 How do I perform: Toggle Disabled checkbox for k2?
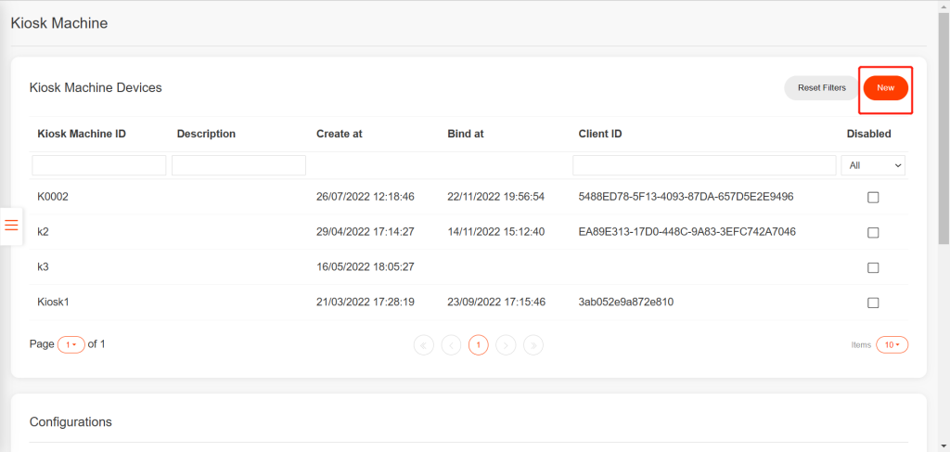click(873, 232)
